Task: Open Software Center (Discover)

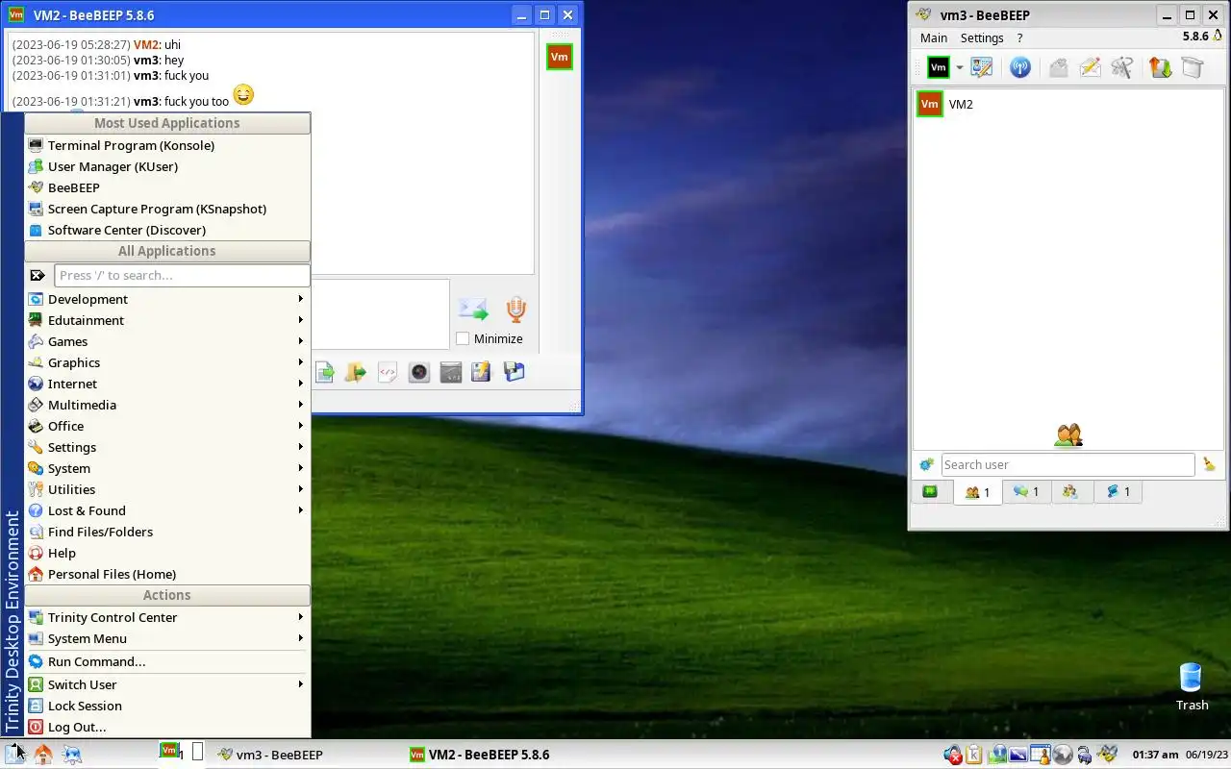Action: (x=167, y=230)
